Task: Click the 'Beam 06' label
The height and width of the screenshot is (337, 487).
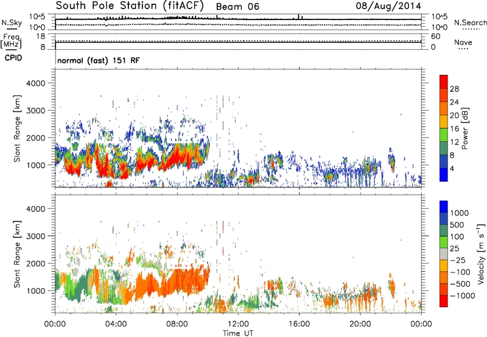Action: click(237, 7)
